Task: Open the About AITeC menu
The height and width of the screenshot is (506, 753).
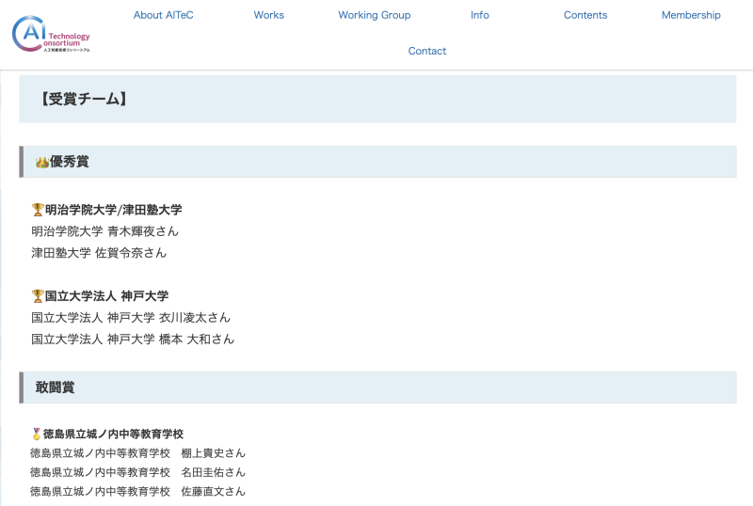Action: [163, 15]
